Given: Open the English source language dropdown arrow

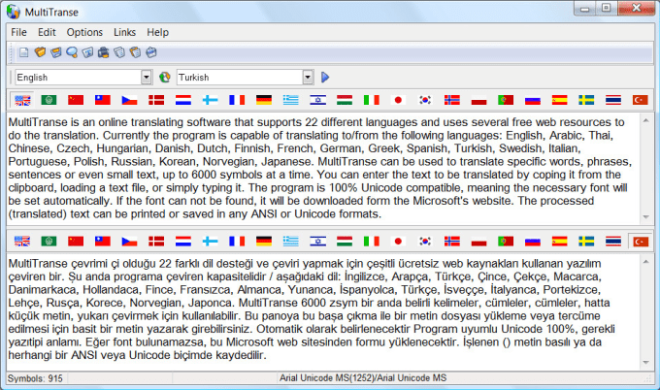Looking at the screenshot, I should coord(146,78).
